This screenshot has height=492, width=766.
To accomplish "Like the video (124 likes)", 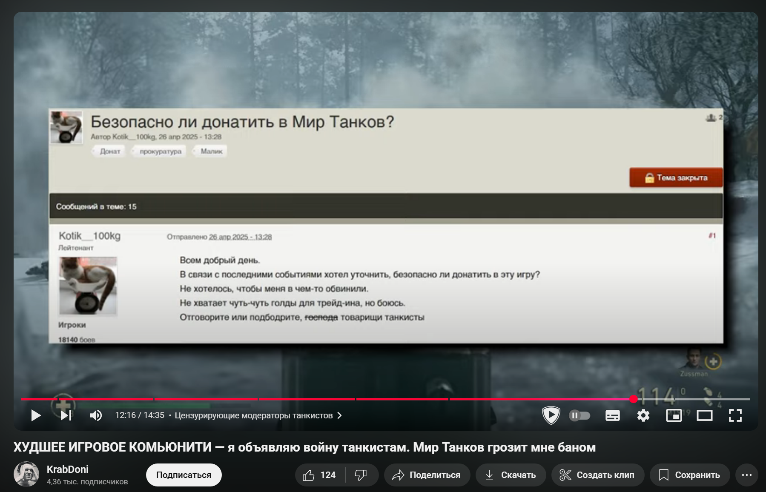I will [x=320, y=475].
